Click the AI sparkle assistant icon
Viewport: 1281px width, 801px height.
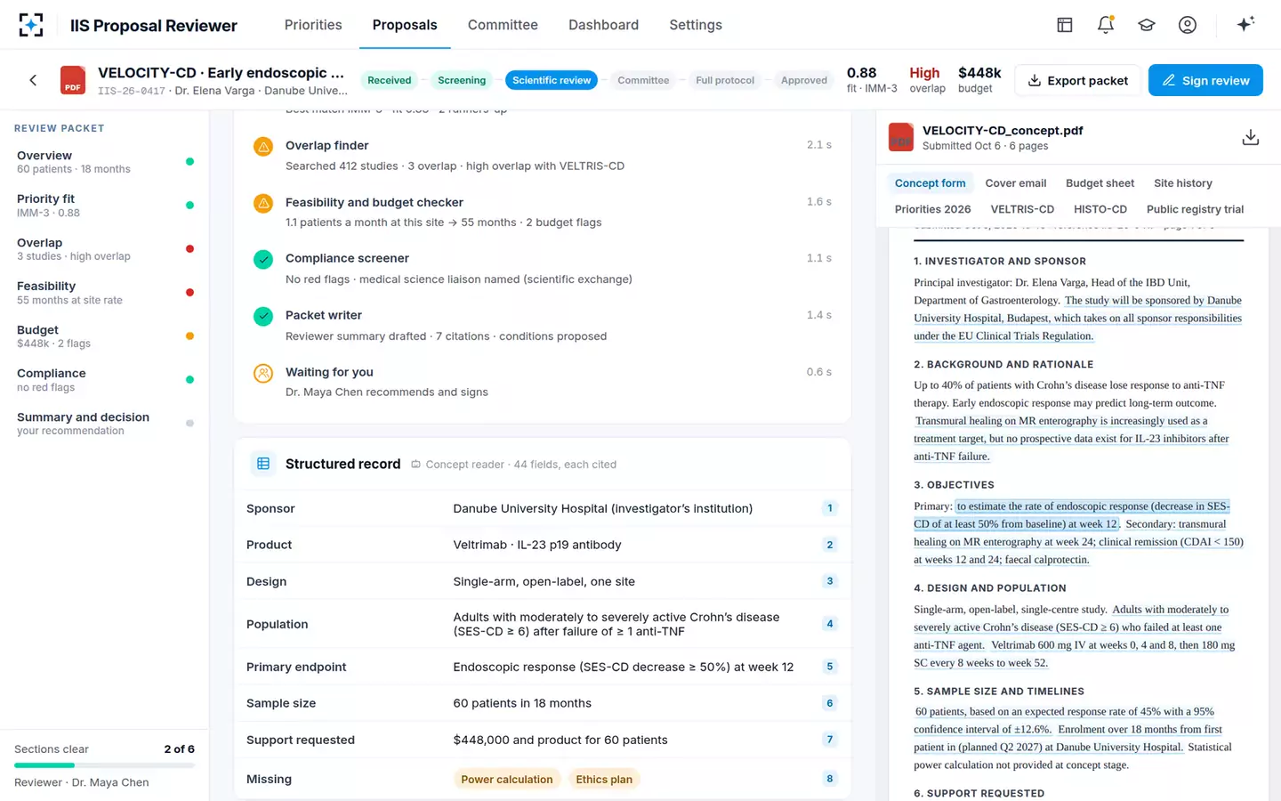(1245, 24)
